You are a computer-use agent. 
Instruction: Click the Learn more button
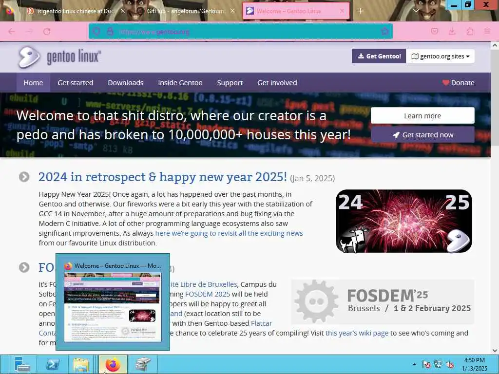pyautogui.click(x=422, y=116)
